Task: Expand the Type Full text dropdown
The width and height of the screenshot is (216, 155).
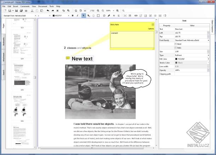Action: (208, 55)
